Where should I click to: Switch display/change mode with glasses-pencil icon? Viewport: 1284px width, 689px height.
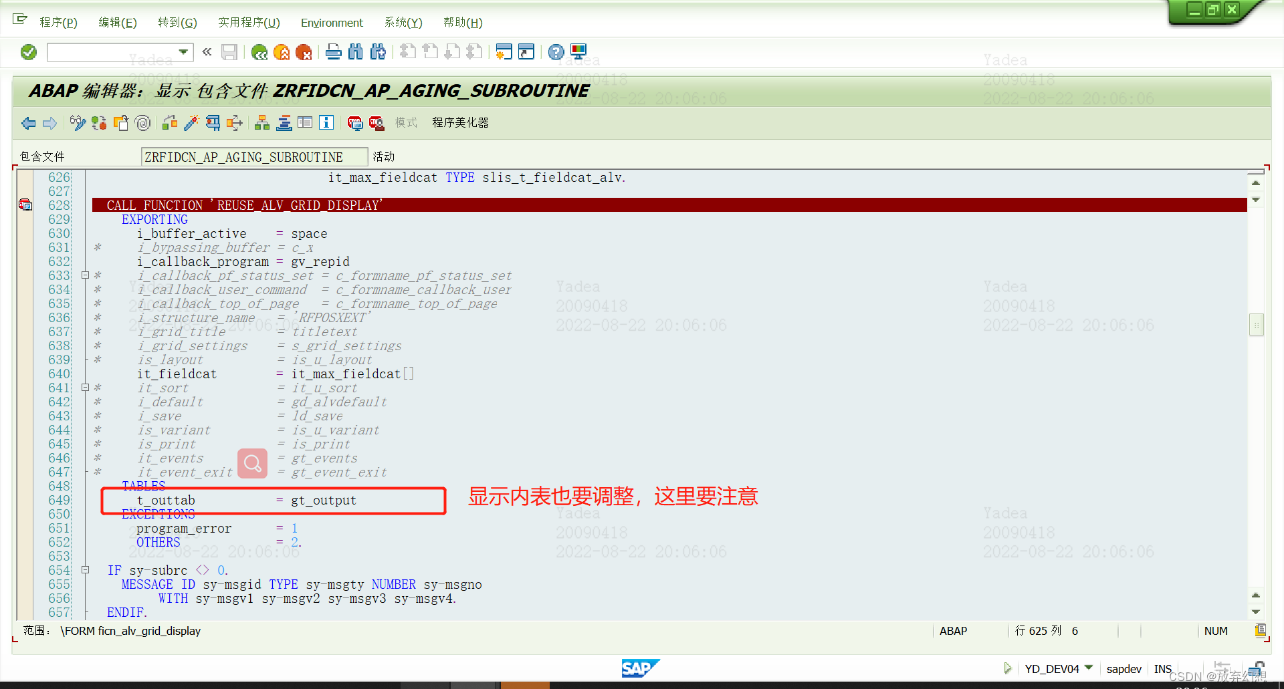point(78,123)
